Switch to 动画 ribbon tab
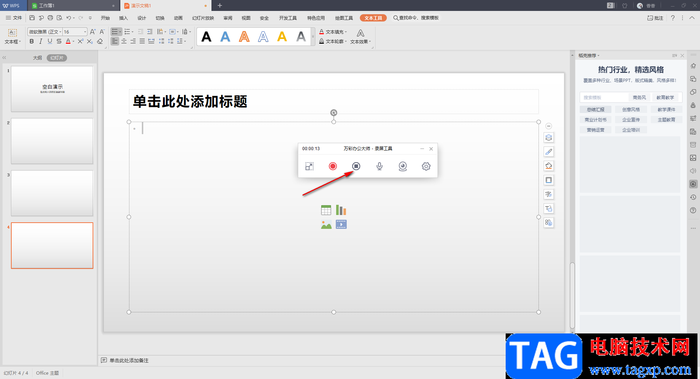Image resolution: width=700 pixels, height=379 pixels. coord(178,18)
